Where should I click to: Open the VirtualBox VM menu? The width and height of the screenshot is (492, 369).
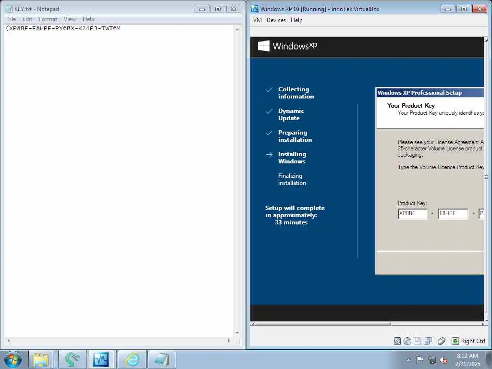258,20
